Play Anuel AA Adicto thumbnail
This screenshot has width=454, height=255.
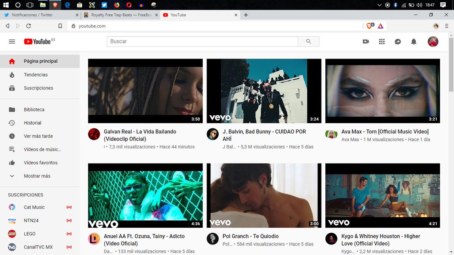[x=145, y=195]
